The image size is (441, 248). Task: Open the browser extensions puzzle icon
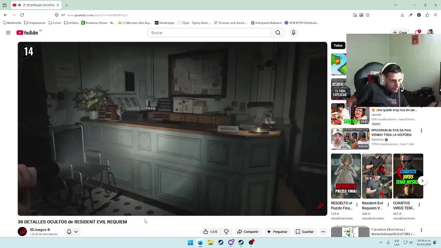427,15
